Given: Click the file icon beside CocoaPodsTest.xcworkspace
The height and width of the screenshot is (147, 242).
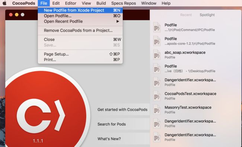Looking at the screenshot, I should click(157, 96).
